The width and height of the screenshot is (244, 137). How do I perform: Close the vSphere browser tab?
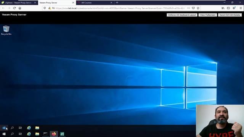(35, 3)
